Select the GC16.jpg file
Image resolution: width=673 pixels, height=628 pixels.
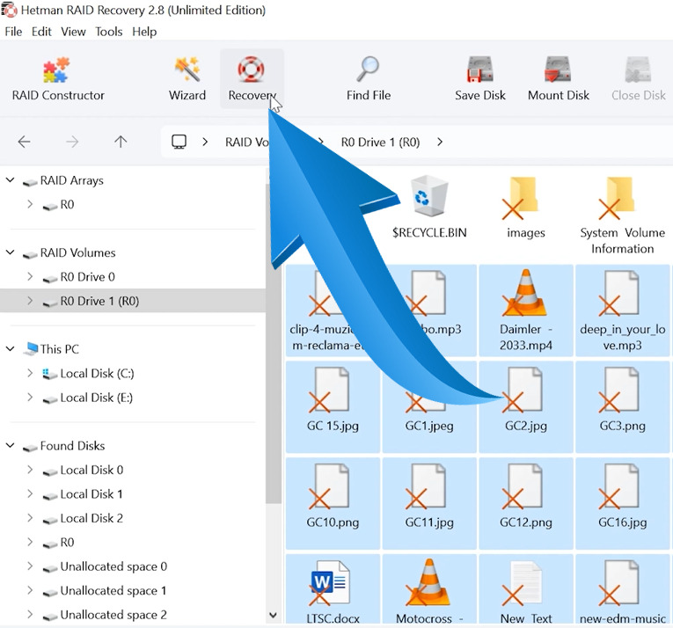pyautogui.click(x=622, y=503)
